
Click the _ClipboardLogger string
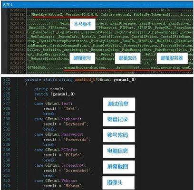coord(164,32)
